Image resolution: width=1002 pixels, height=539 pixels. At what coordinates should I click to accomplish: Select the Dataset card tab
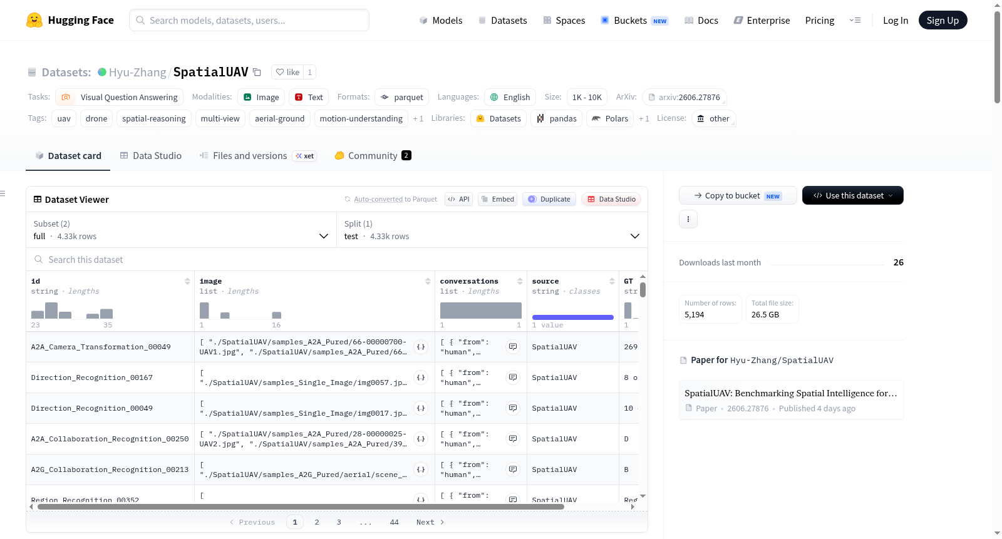pos(68,156)
